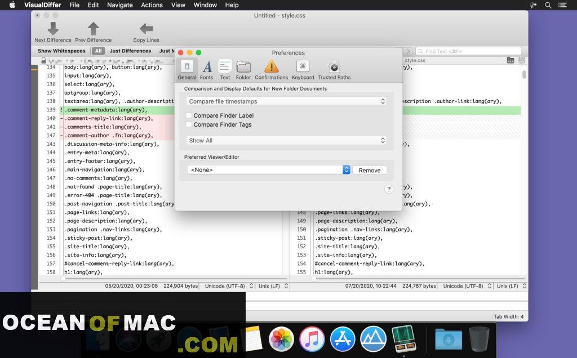Open VisualDiffer icon in the Dock

click(403, 339)
